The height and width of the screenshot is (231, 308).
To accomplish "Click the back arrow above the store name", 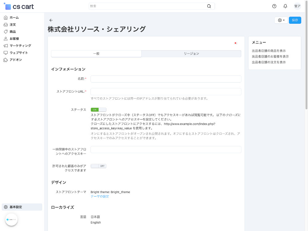I will (51, 20).
